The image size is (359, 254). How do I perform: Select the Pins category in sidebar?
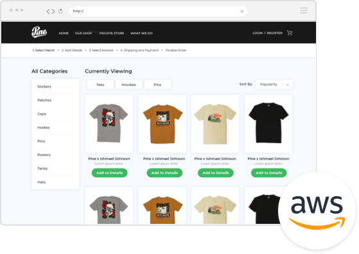pos(41,141)
